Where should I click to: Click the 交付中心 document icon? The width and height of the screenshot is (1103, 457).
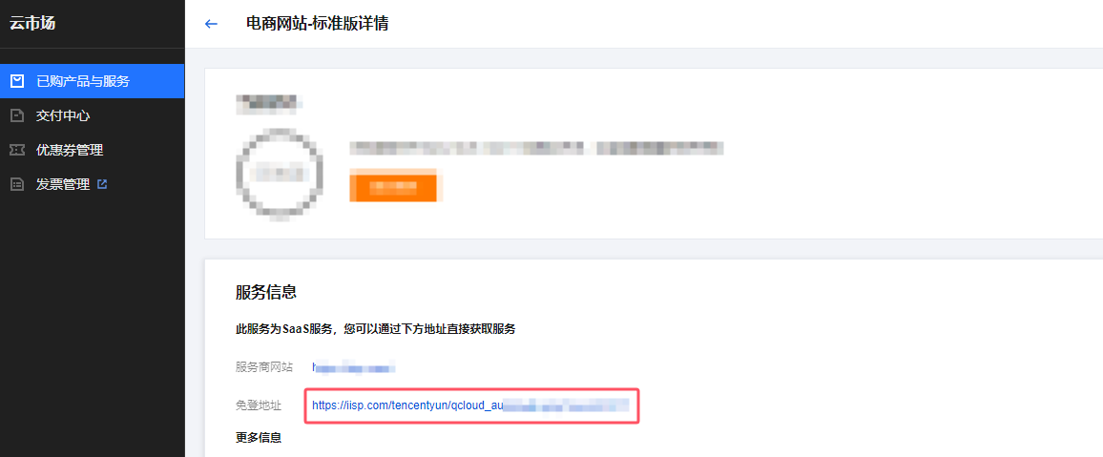(x=17, y=115)
